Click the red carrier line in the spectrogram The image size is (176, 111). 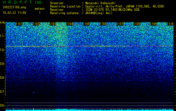(90, 46)
